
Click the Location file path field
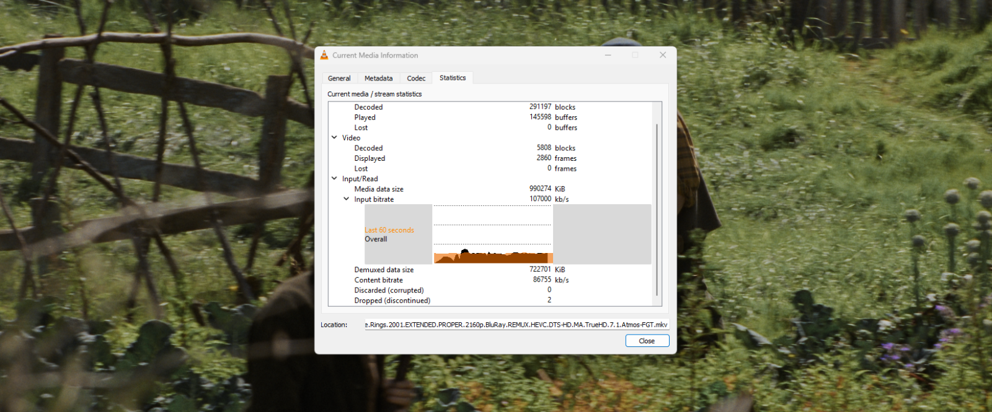point(517,325)
